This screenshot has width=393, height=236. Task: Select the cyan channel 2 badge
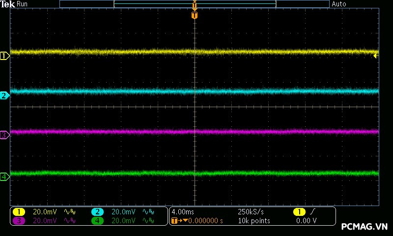pyautogui.click(x=97, y=212)
